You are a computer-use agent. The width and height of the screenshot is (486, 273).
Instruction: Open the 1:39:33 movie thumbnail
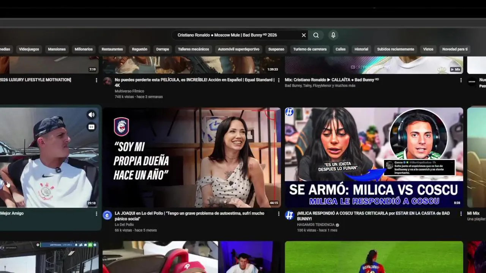192,65
